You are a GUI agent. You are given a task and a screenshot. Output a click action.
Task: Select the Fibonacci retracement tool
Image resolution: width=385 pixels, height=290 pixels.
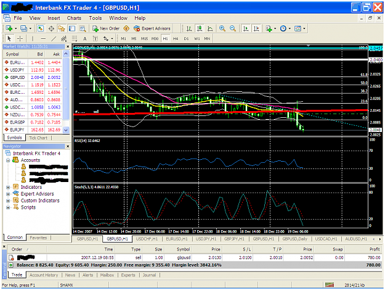point(75,39)
